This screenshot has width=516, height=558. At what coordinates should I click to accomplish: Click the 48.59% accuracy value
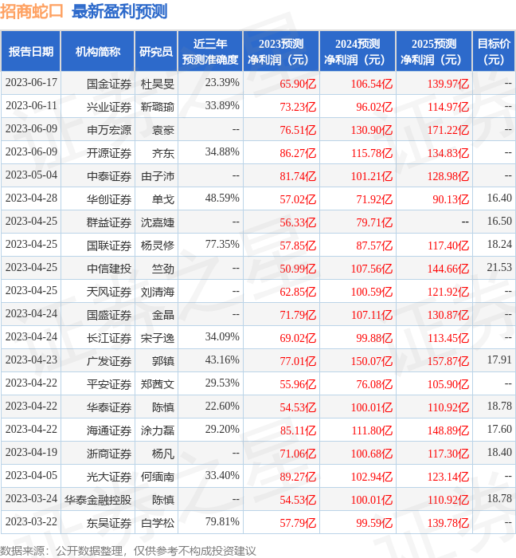click(x=222, y=198)
